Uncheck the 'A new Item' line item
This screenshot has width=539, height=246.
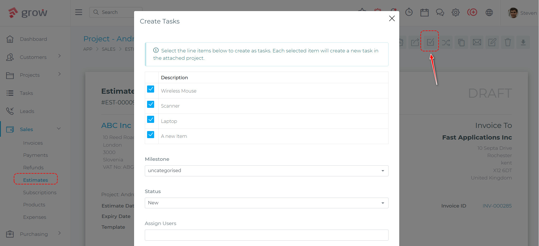click(151, 134)
